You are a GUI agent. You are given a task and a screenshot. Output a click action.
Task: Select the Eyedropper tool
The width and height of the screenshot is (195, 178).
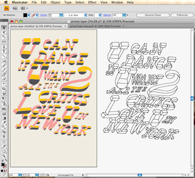point(4,123)
